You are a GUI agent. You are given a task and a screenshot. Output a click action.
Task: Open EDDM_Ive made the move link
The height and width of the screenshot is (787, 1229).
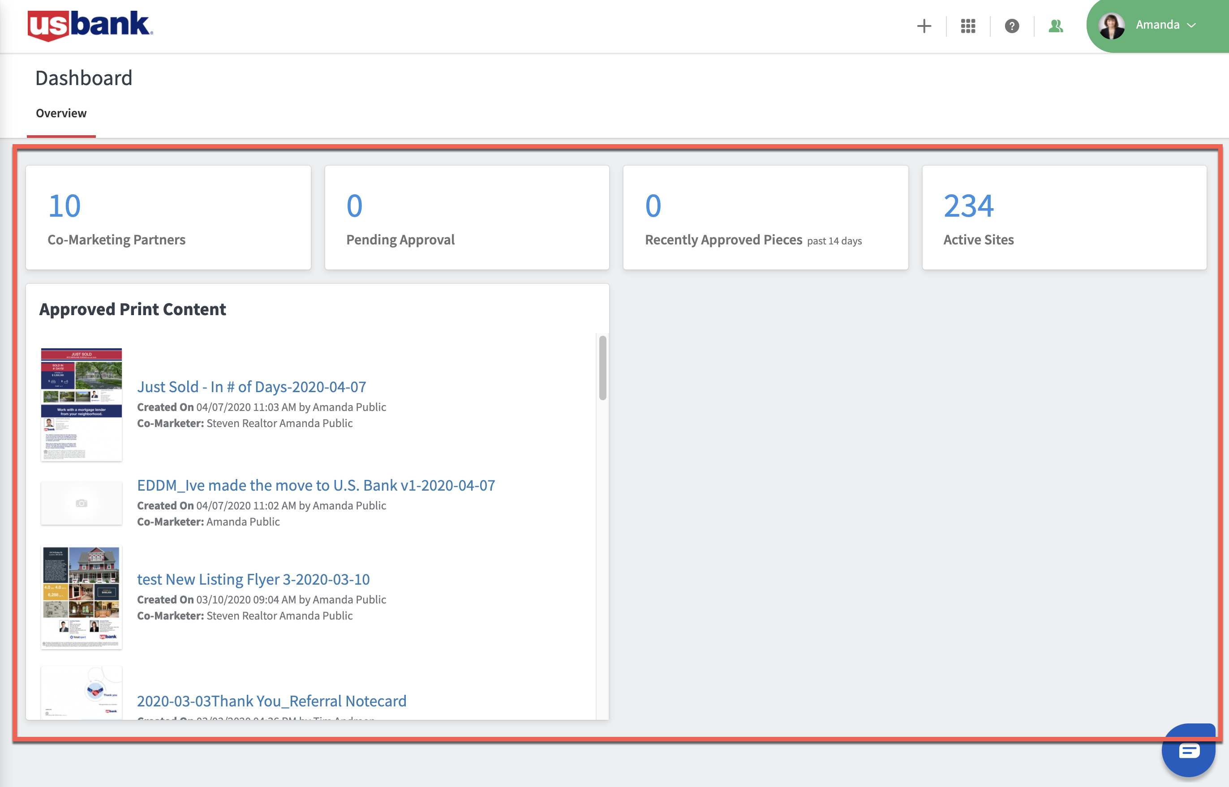[x=315, y=485]
